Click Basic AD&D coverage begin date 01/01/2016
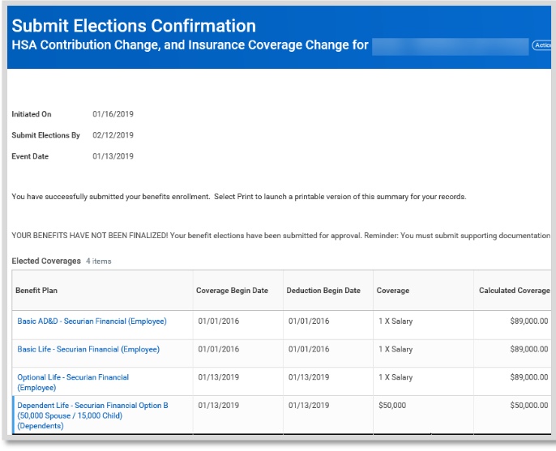556x451 pixels. pos(219,321)
